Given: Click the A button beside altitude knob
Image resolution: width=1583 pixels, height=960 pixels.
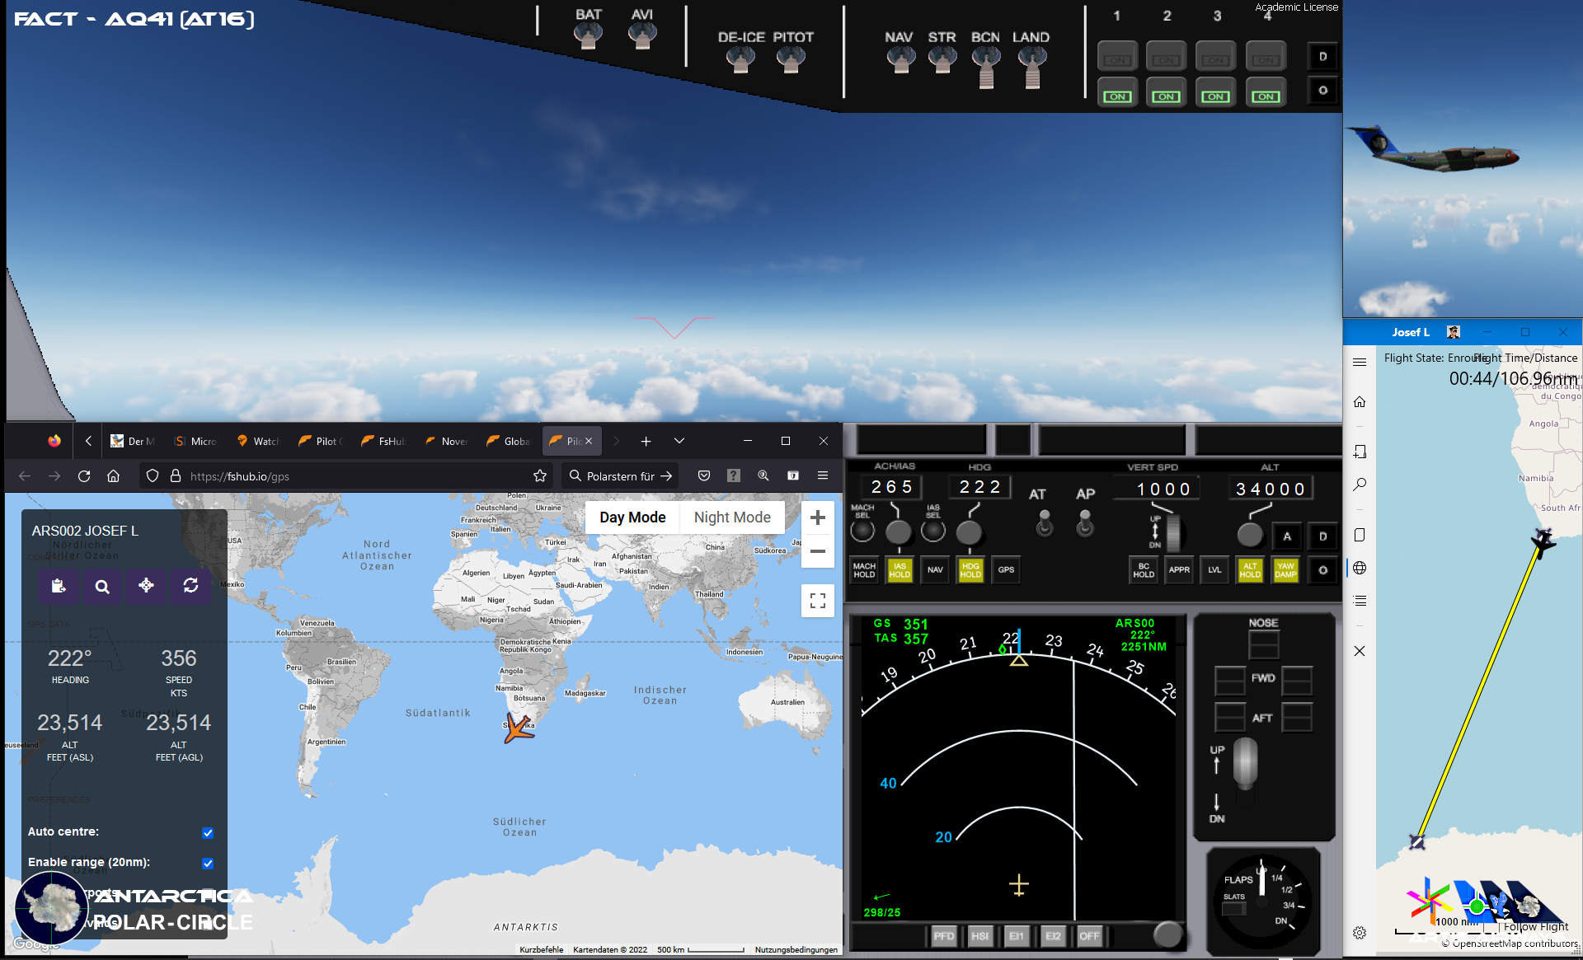Looking at the screenshot, I should coord(1287,536).
